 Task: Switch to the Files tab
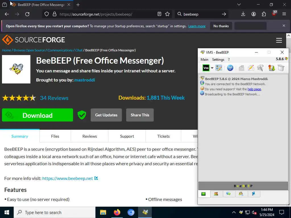pos(55,136)
